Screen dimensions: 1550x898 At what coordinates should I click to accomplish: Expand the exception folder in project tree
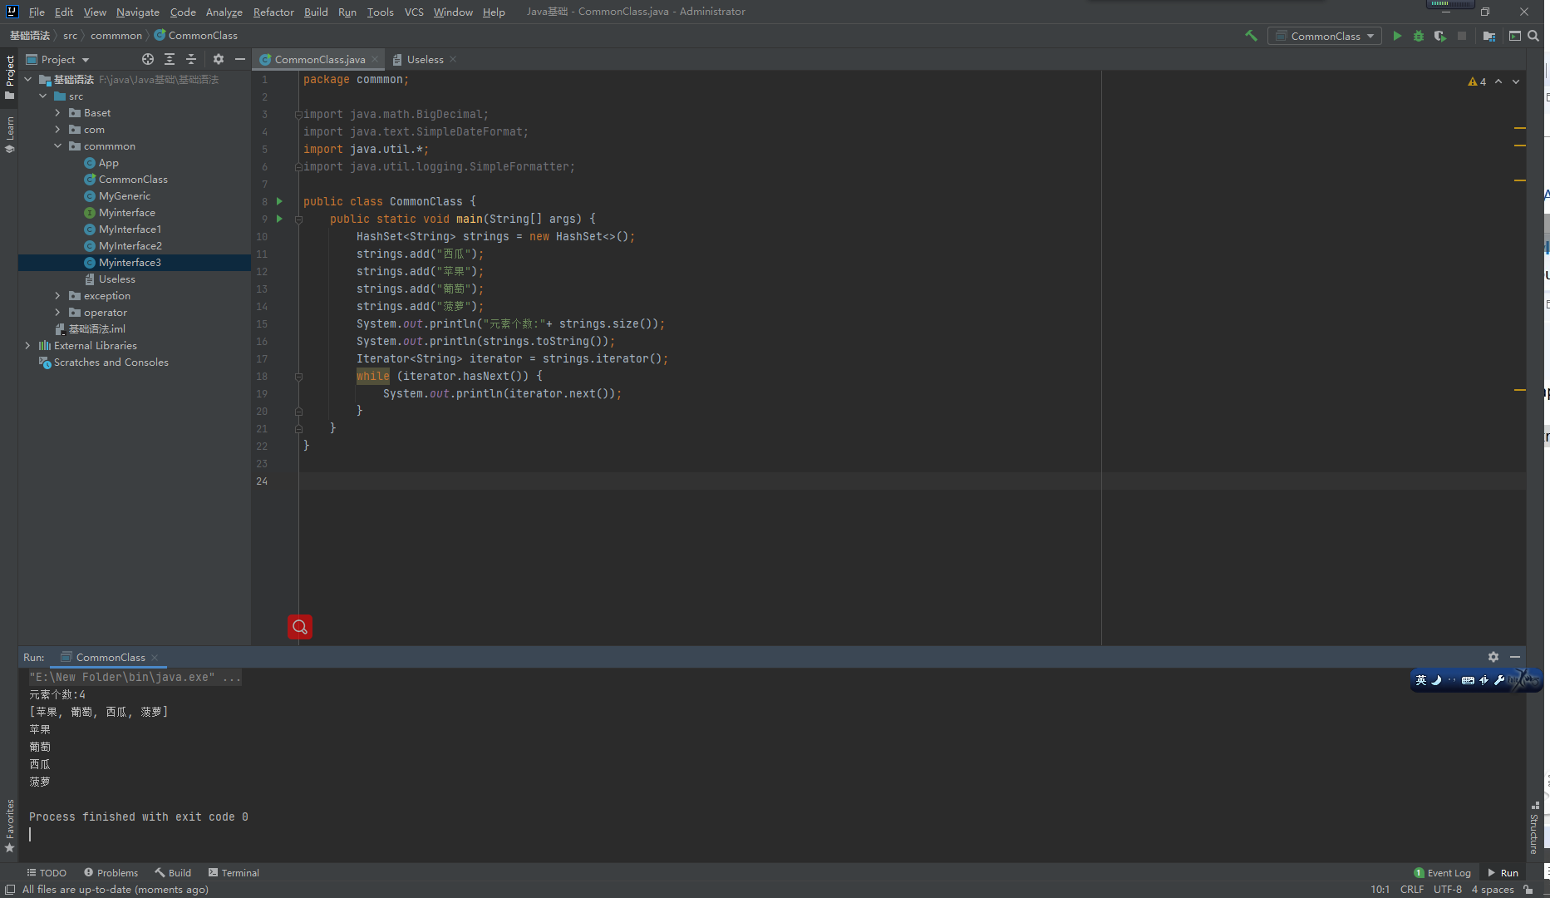(57, 296)
